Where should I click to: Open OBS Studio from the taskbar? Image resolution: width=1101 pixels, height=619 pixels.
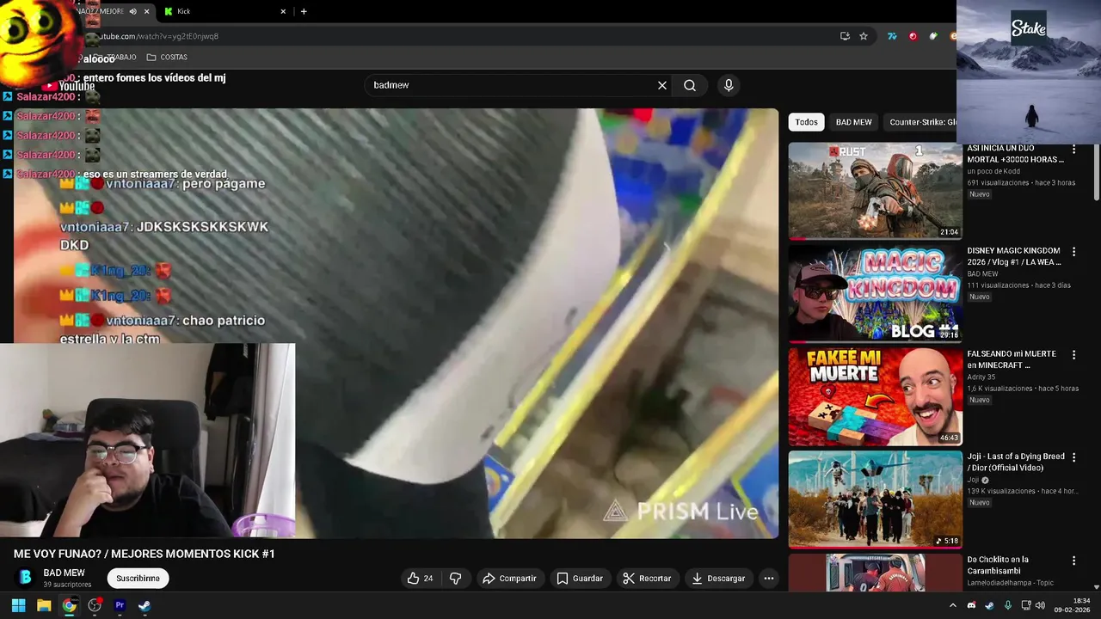point(95,605)
